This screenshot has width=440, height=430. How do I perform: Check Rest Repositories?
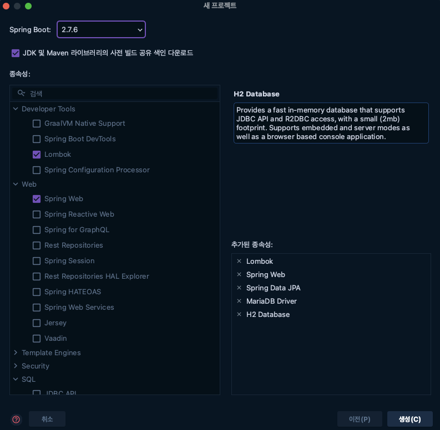pyautogui.click(x=37, y=245)
